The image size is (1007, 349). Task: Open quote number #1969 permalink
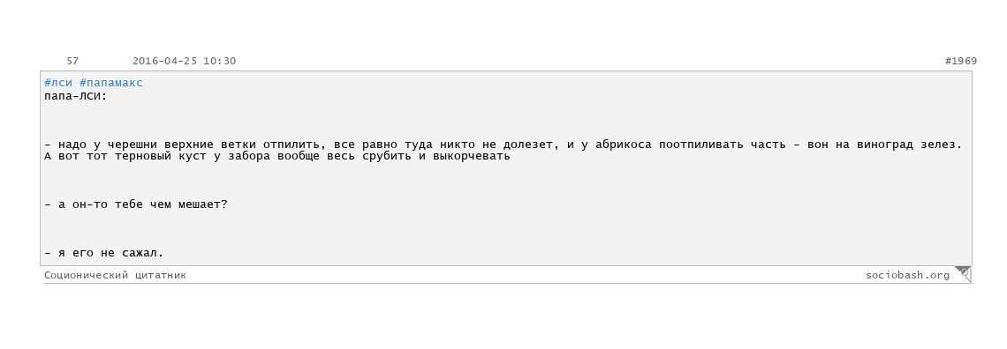pos(961,62)
